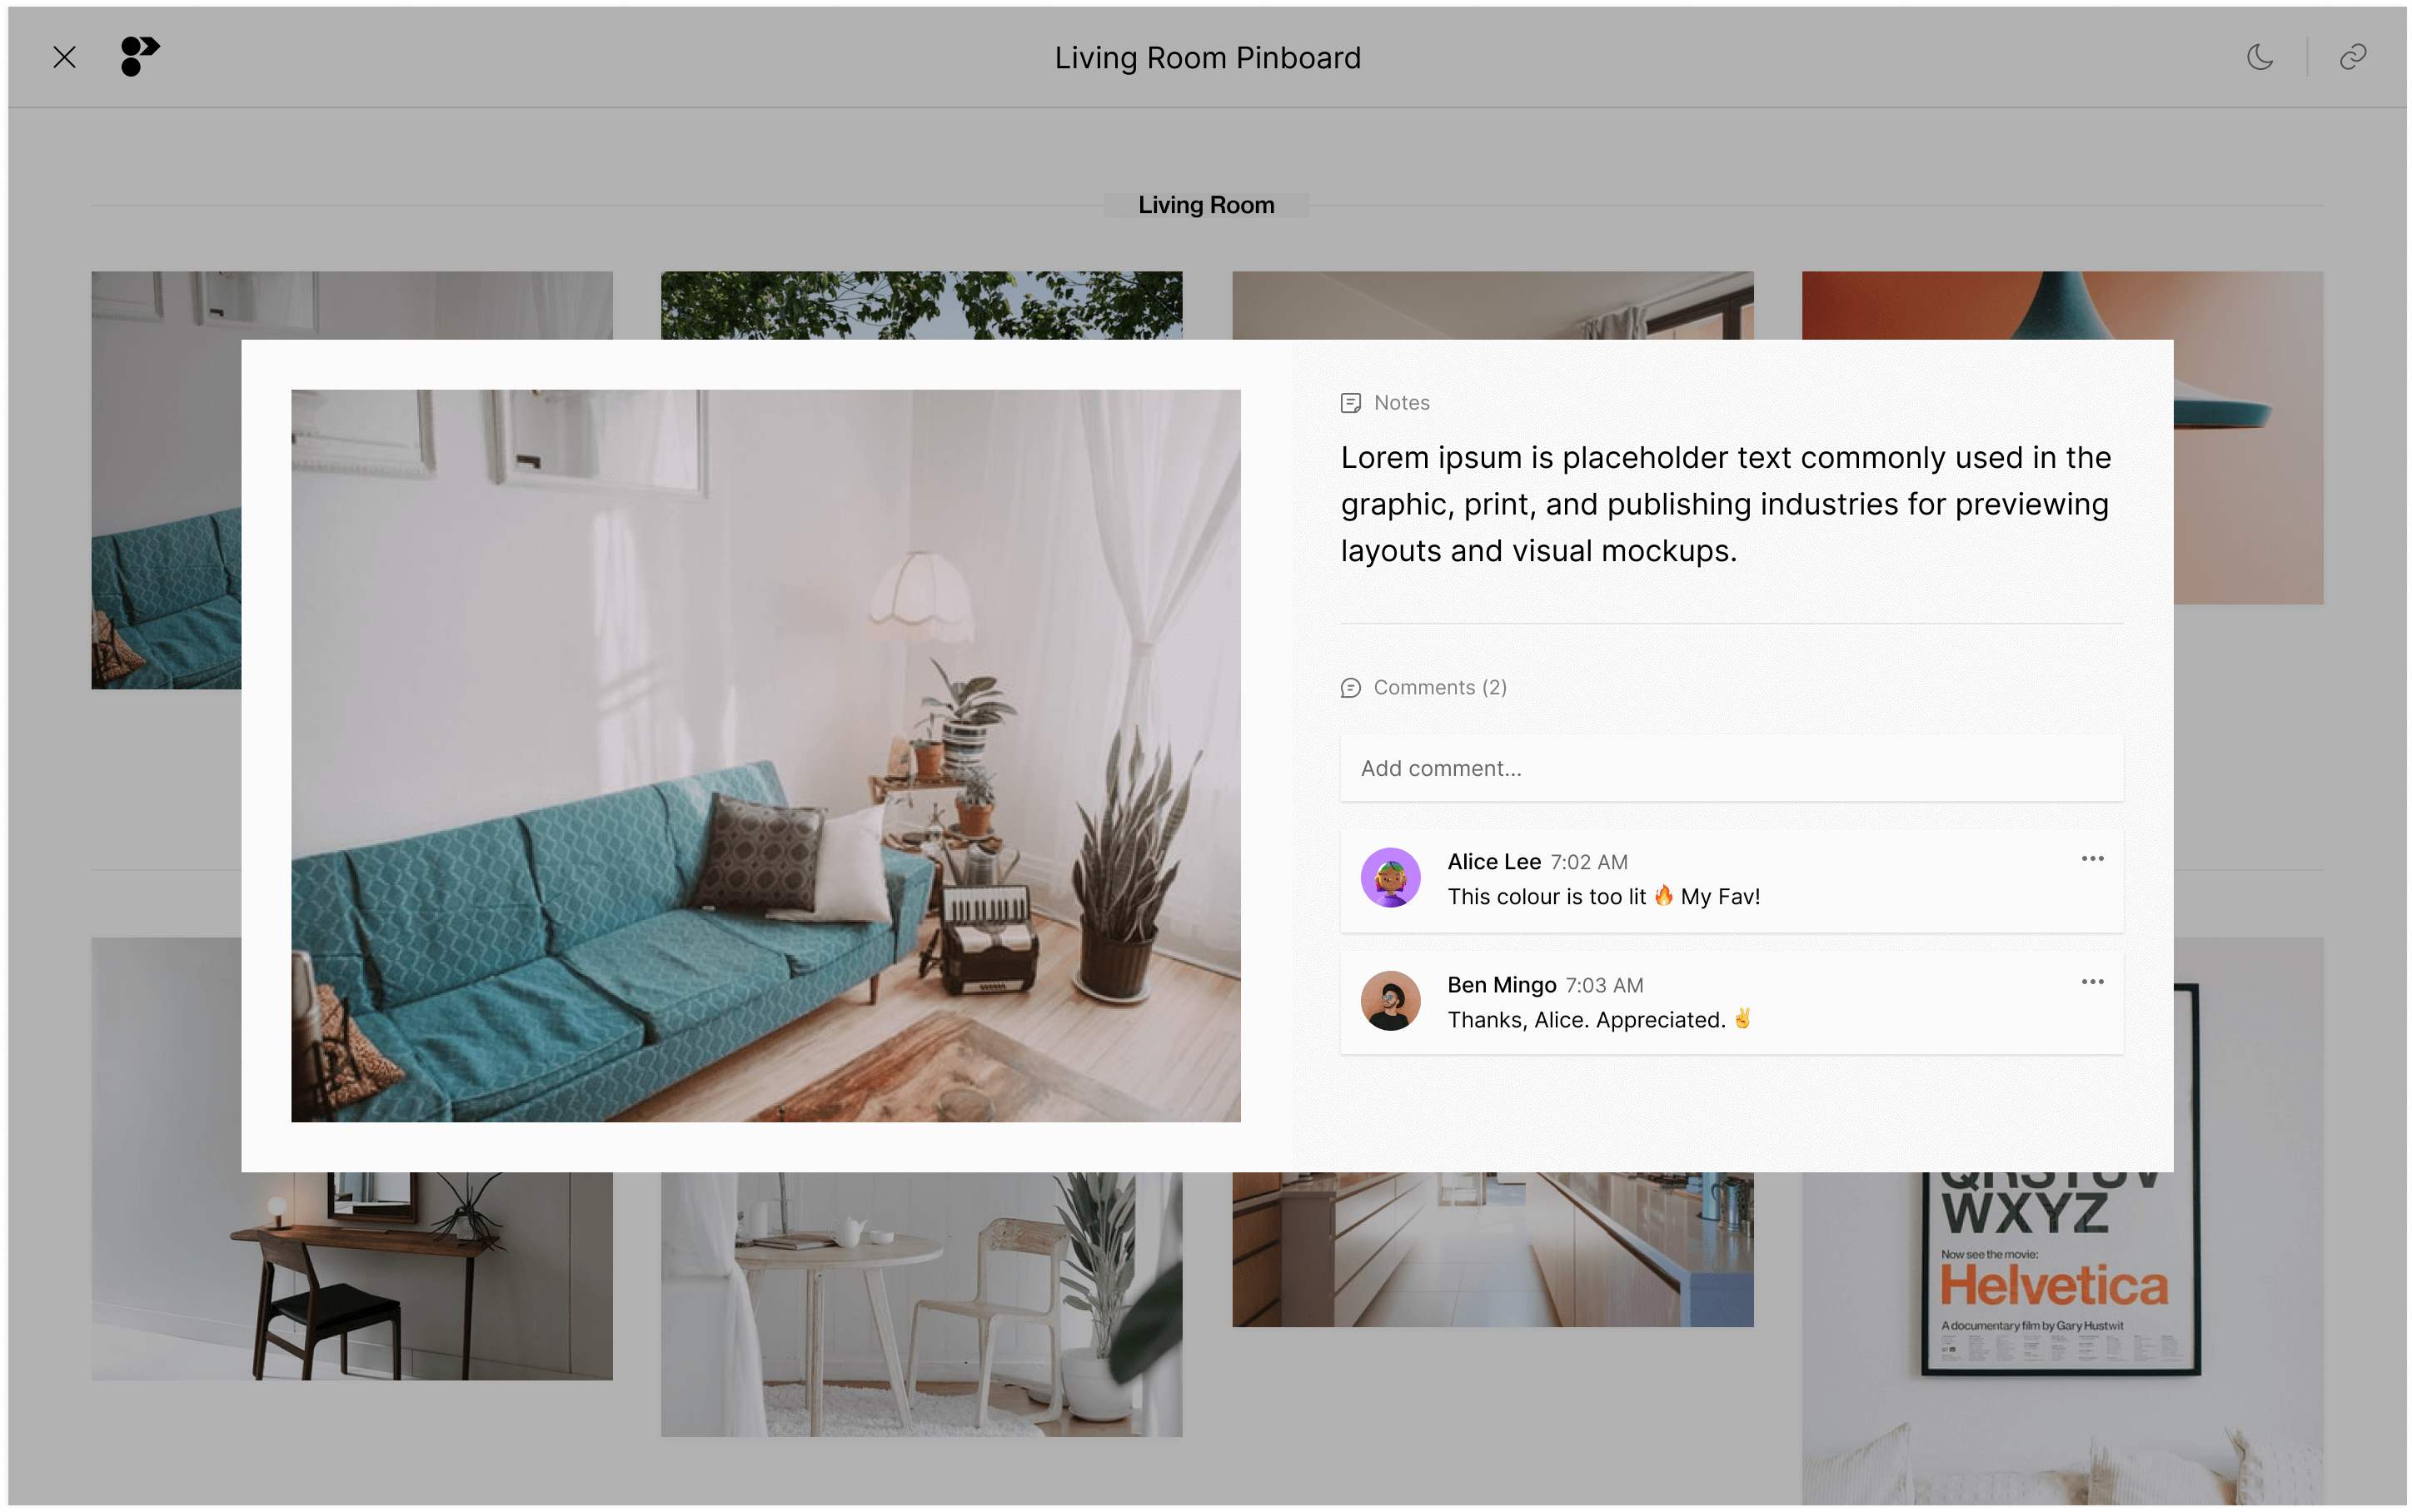Select the Living Room section label
The image size is (2412, 1512).
[1206, 205]
